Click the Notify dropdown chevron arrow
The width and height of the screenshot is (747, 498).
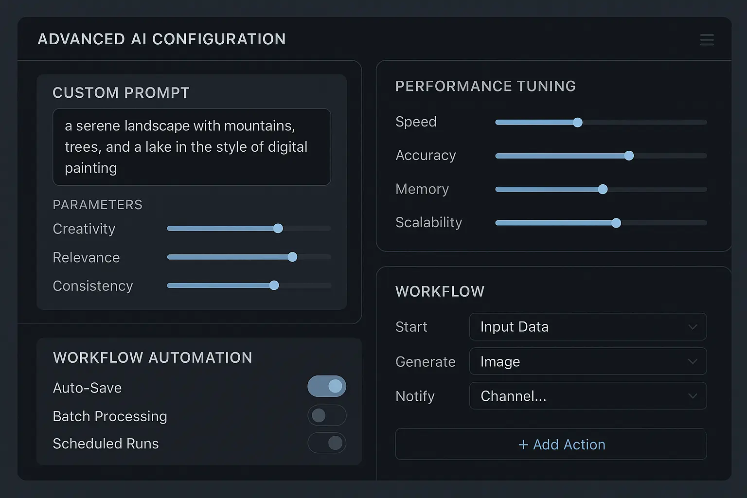(693, 396)
